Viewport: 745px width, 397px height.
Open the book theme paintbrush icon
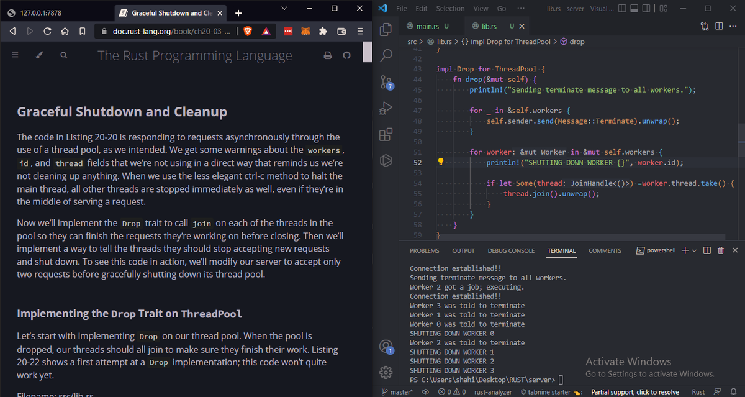point(39,55)
